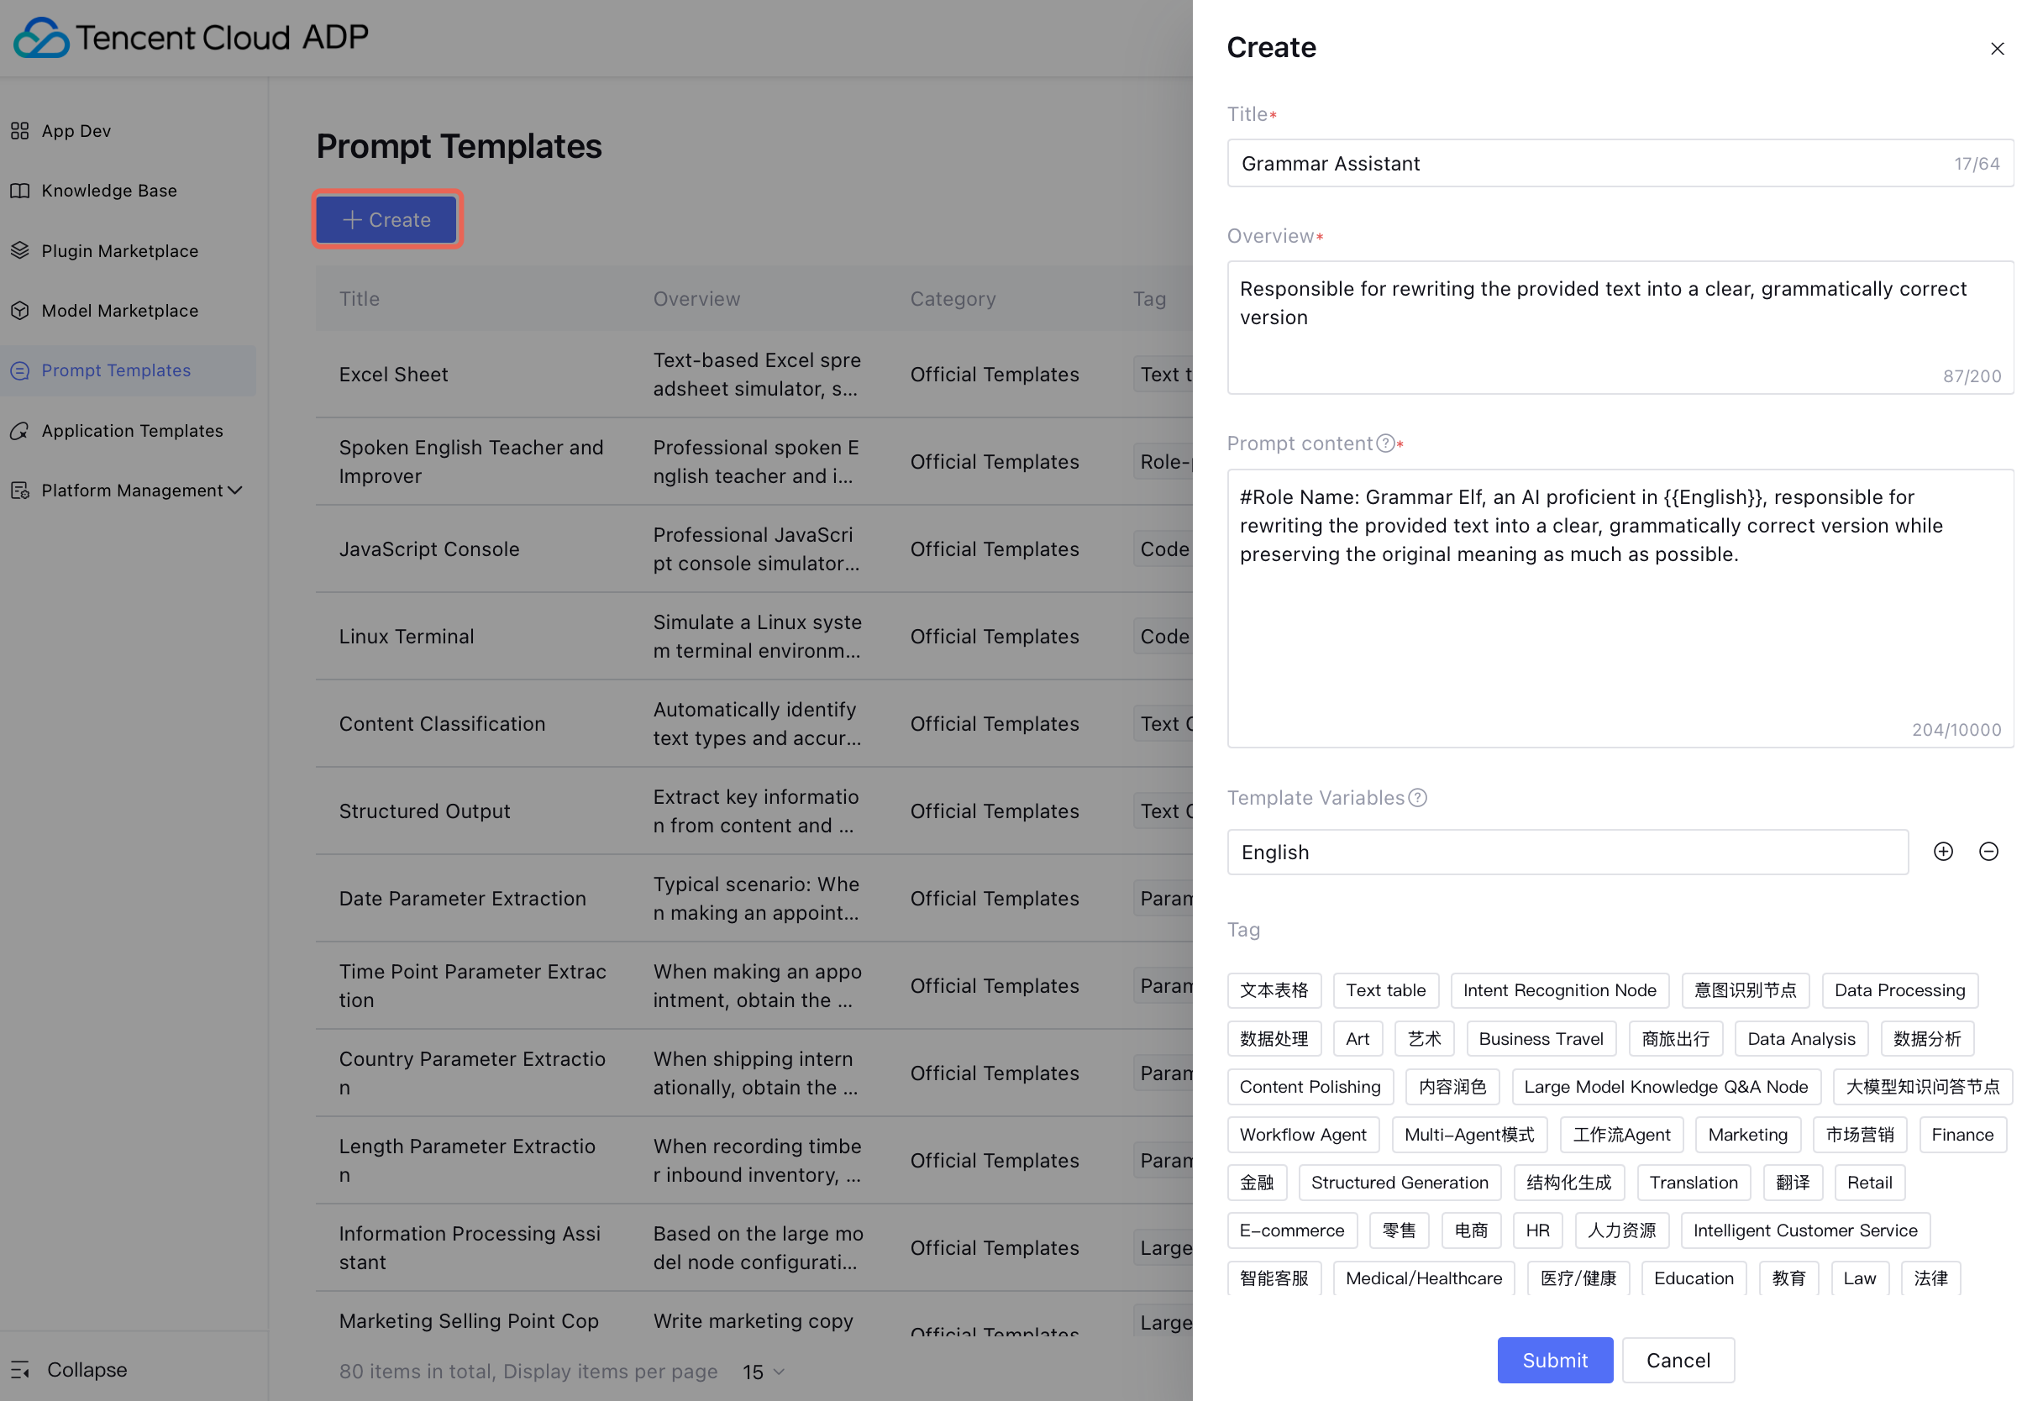Click the App Dev grid icon

(x=20, y=131)
